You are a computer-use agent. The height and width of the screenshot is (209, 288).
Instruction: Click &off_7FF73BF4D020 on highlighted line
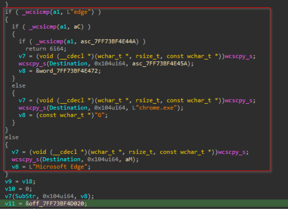click(x=54, y=204)
